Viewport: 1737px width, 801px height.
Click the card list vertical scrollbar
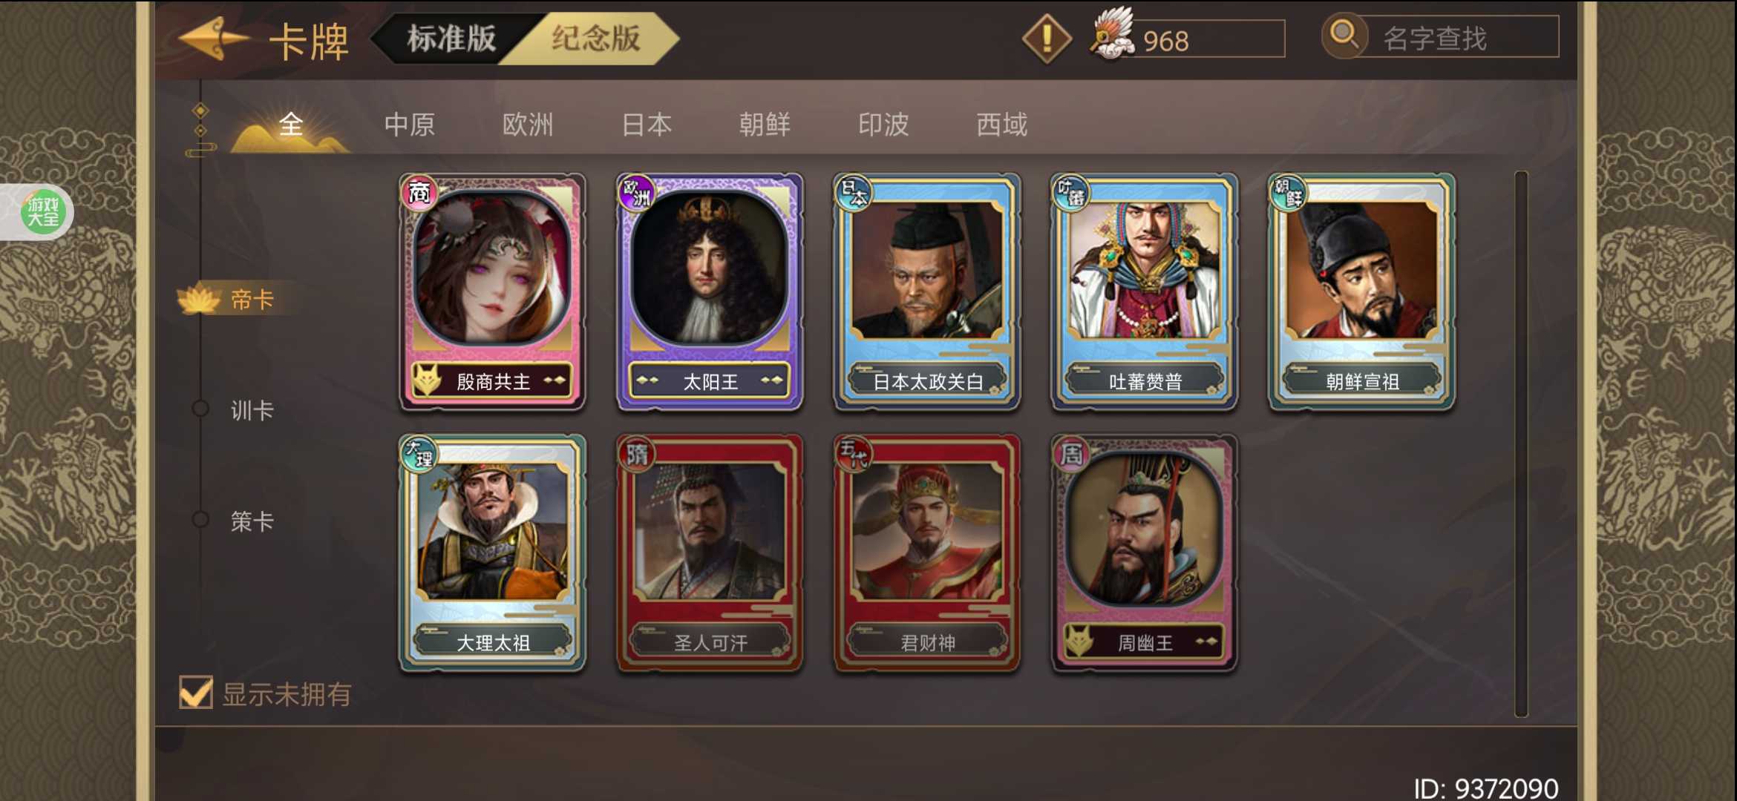1521,444
